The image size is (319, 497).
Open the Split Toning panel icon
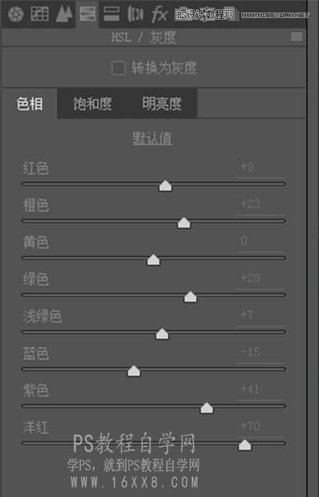[x=111, y=14]
